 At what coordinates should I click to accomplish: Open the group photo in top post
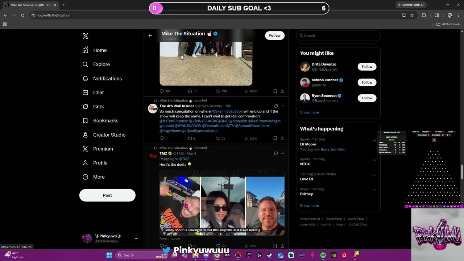tap(206, 64)
